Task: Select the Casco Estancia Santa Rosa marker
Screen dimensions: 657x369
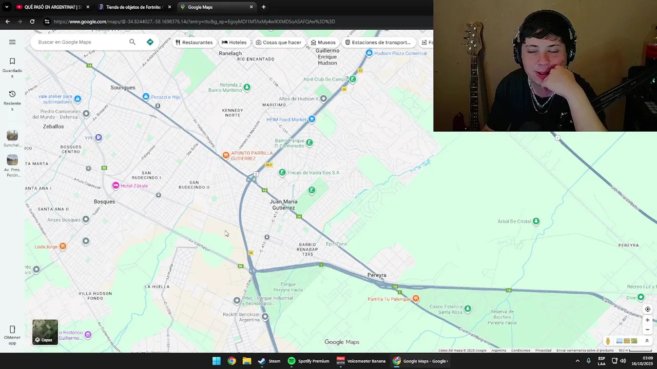Action: pyautogui.click(x=467, y=309)
